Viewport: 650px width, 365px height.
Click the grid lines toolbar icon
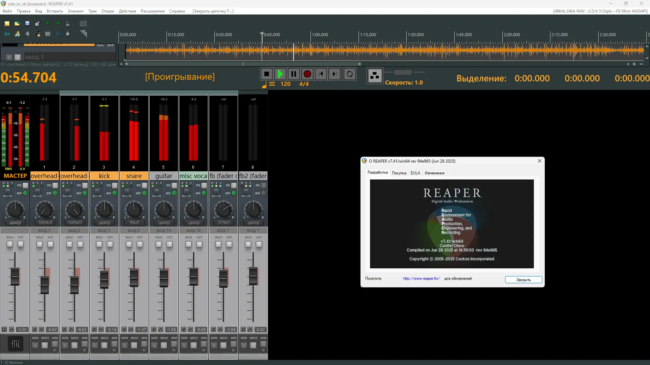point(48,34)
